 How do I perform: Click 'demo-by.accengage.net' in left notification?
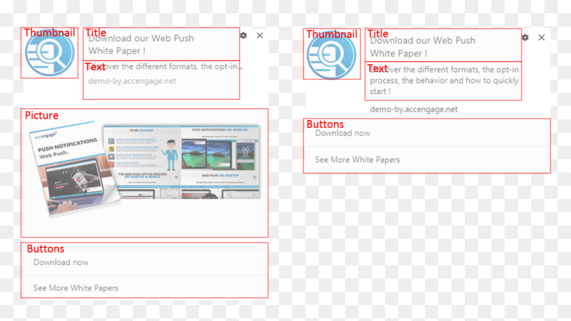[132, 81]
